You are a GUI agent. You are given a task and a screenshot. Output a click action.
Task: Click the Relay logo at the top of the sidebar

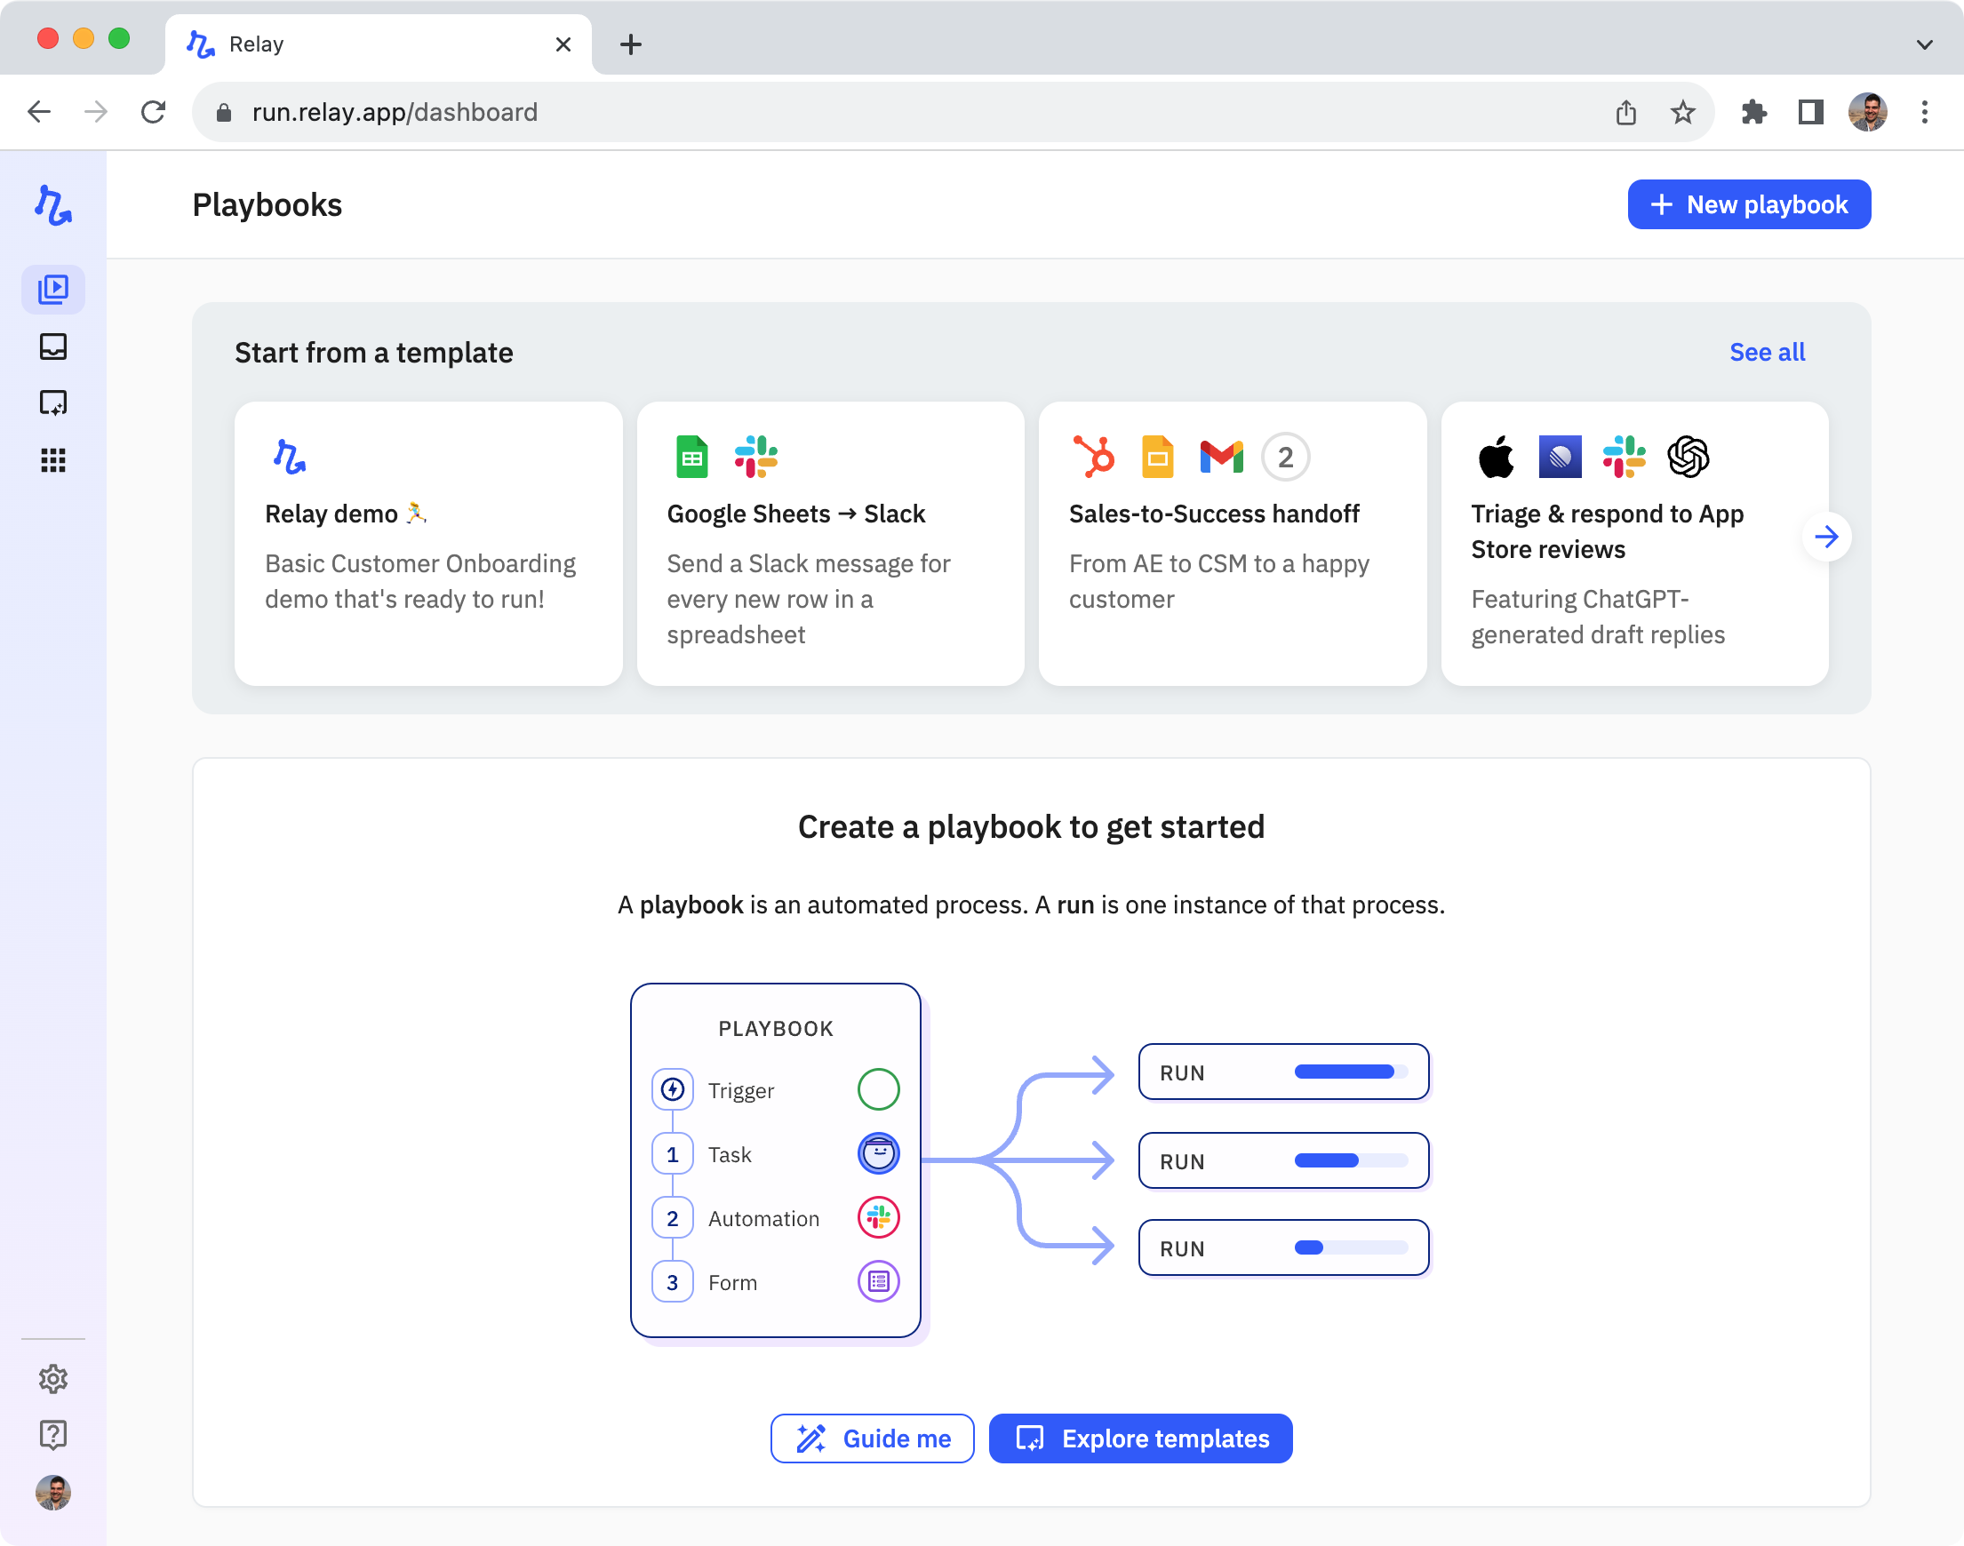53,205
